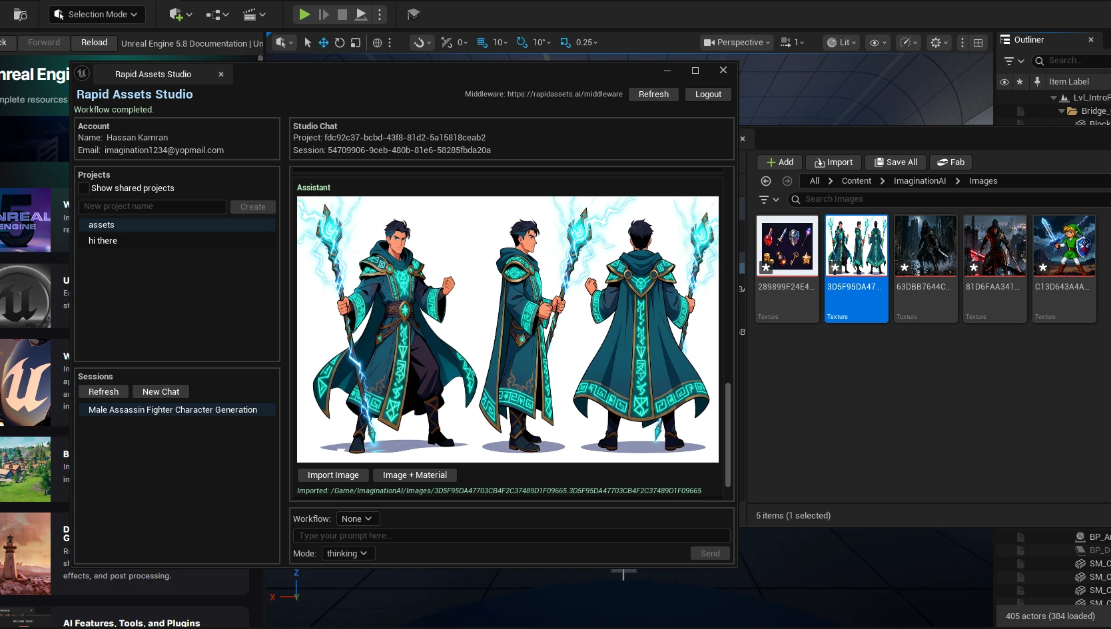
Task: Click the Outliner visibility eye column header
Action: point(1004,82)
